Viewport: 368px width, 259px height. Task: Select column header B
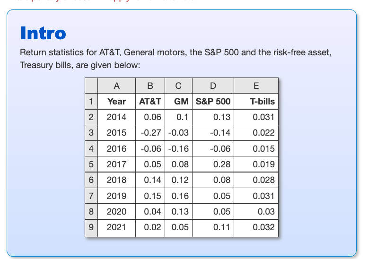coord(150,86)
